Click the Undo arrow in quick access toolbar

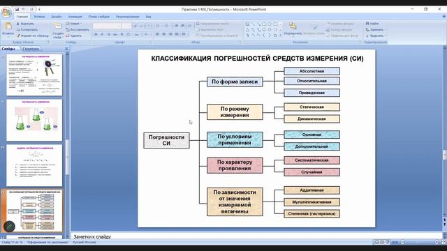(x=24, y=9)
